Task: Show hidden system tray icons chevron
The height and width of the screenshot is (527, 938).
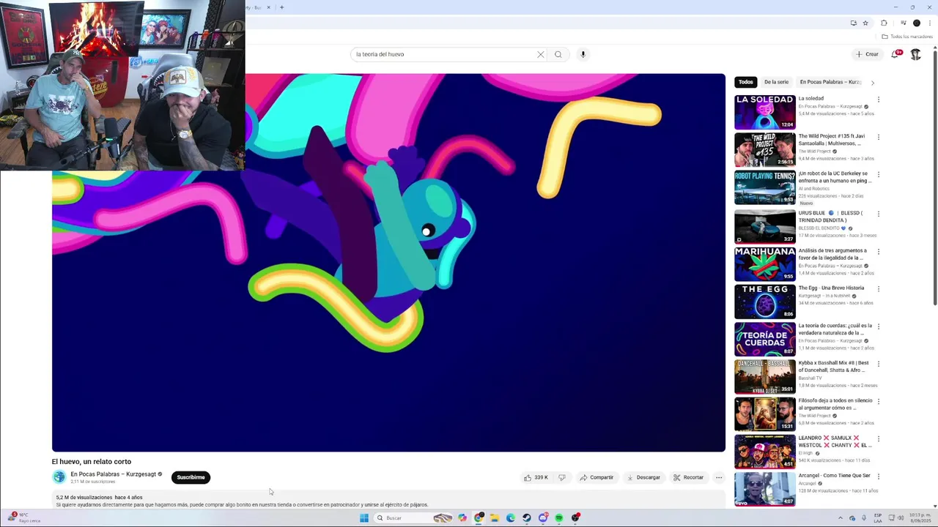Action: [841, 518]
